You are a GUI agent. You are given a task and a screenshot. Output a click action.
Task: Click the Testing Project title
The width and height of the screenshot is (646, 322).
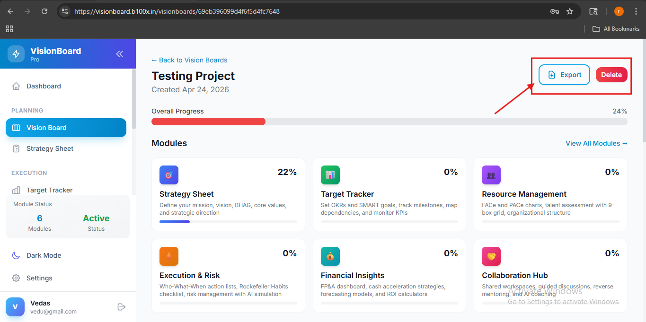[193, 76]
